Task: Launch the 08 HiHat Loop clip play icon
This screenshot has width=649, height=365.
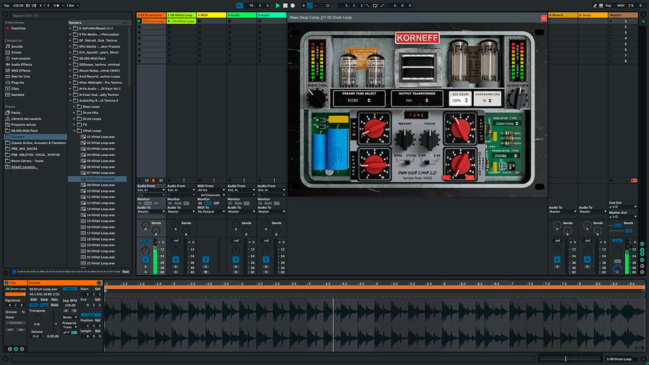Action: [169, 21]
